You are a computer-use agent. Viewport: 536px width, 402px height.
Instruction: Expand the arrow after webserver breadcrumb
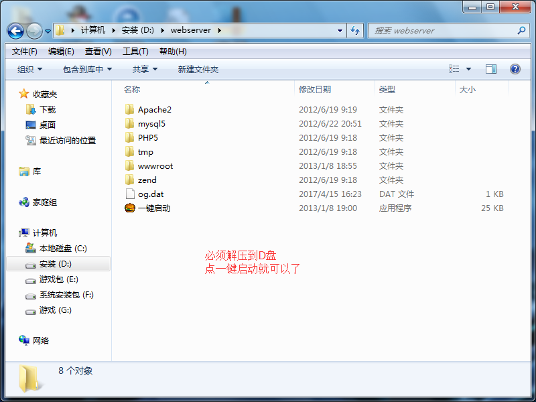point(220,30)
